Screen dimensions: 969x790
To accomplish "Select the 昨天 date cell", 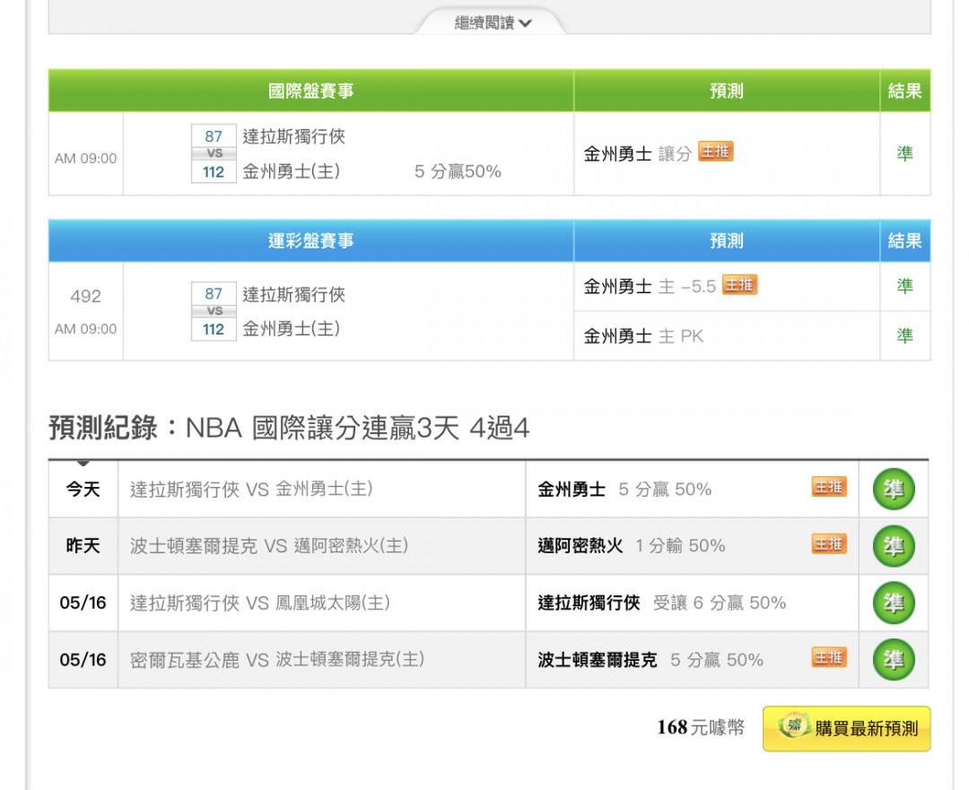I will (x=83, y=546).
